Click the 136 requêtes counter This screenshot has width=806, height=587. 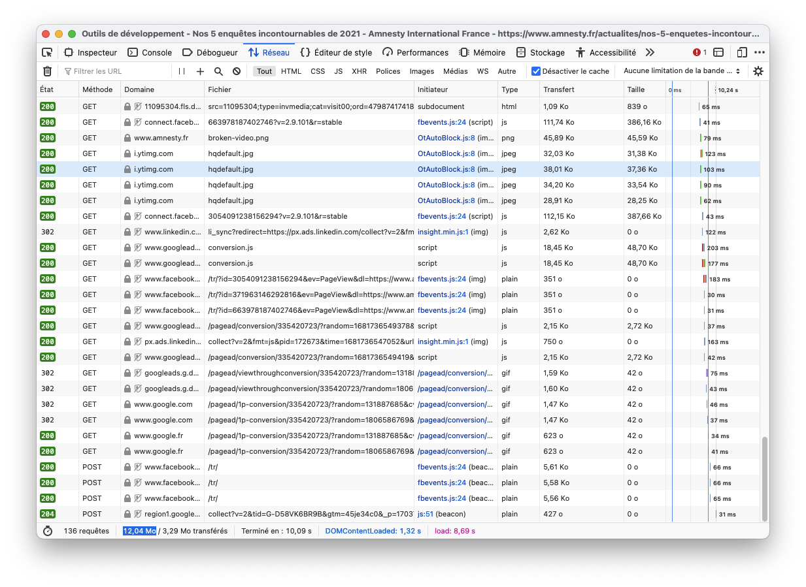click(86, 531)
